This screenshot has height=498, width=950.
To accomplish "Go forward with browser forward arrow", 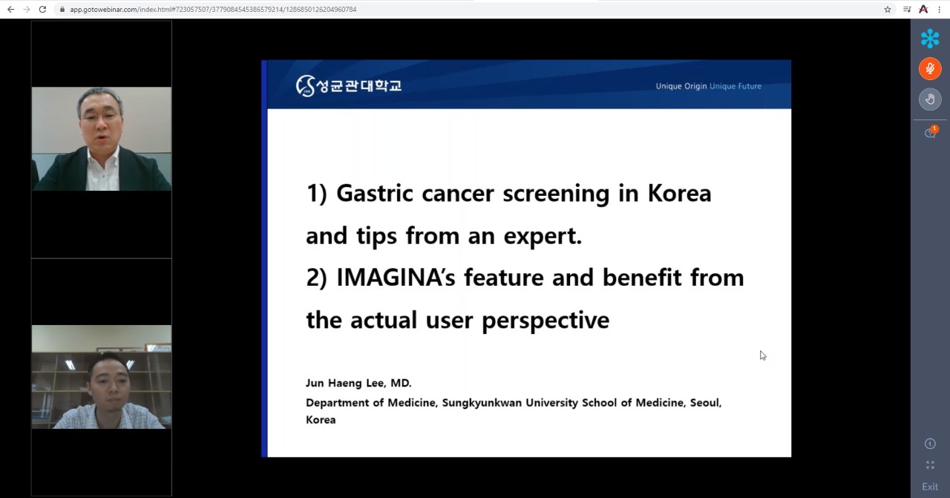I will [27, 10].
